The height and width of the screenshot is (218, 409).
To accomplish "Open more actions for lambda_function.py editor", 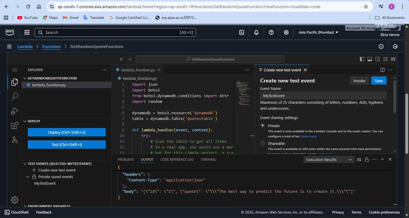I will click(x=247, y=70).
